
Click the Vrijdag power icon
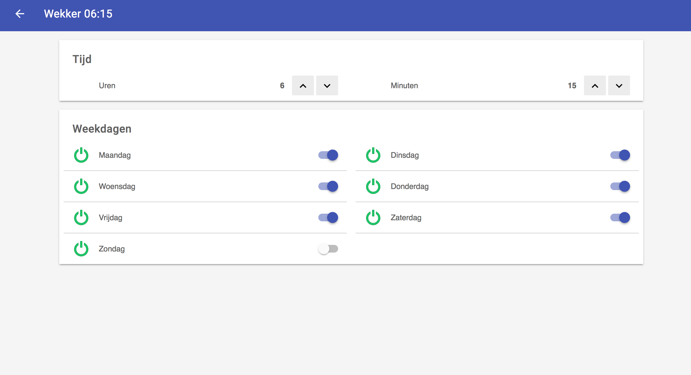[81, 218]
